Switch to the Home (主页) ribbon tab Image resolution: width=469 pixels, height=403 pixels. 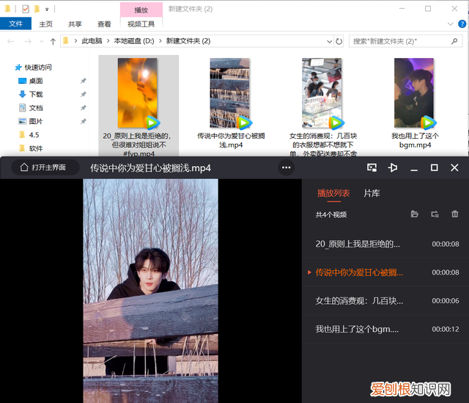[x=45, y=24]
